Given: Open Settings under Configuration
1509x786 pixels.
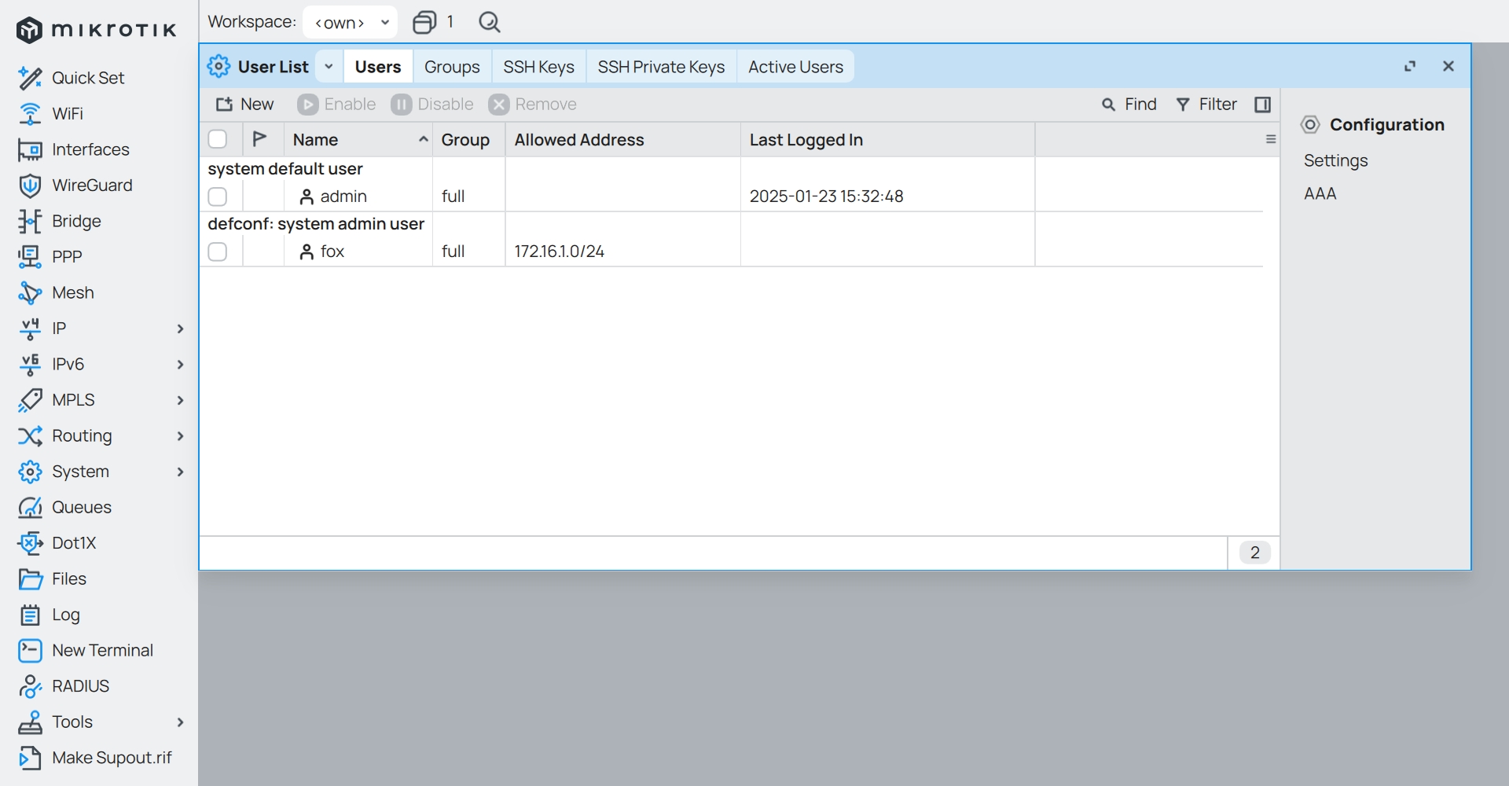Looking at the screenshot, I should tap(1336, 160).
